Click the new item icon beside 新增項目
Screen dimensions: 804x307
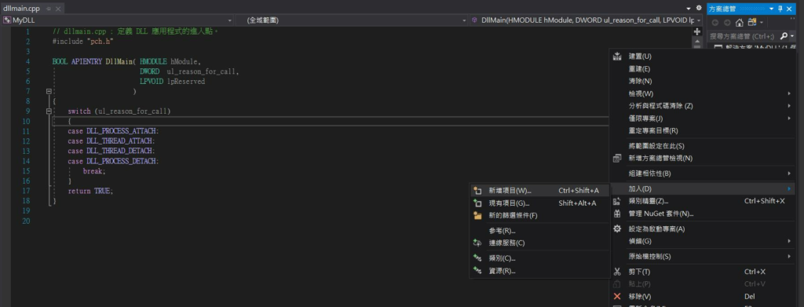coord(478,191)
